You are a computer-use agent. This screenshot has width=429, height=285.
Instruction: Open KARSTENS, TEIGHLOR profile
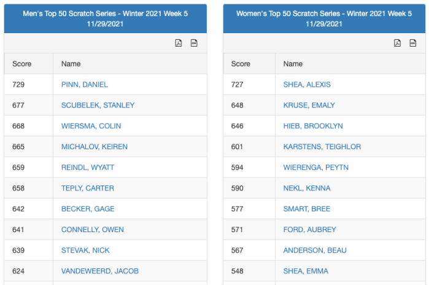[322, 147]
